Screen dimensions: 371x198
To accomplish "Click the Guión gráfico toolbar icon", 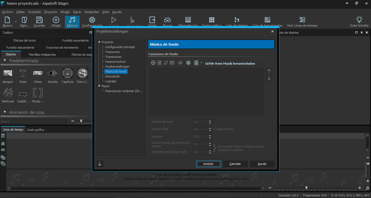I will (x=212, y=22).
